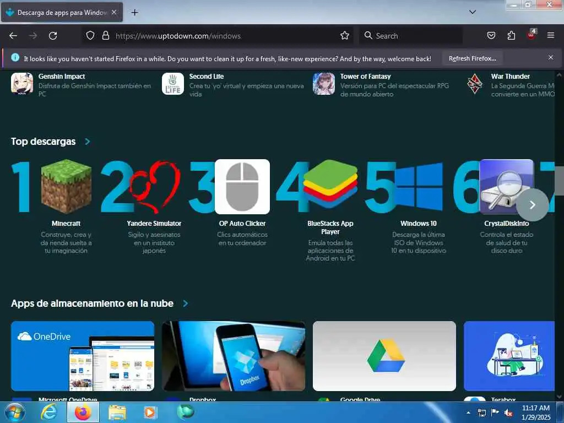564x423 pixels.
Task: Open the CrystalDiskInfo icon
Action: (x=507, y=186)
